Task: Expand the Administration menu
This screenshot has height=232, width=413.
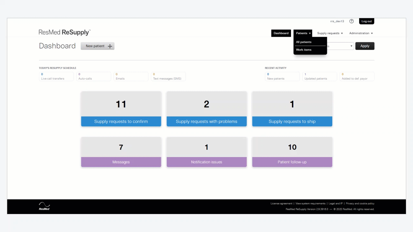Action: pos(361,33)
